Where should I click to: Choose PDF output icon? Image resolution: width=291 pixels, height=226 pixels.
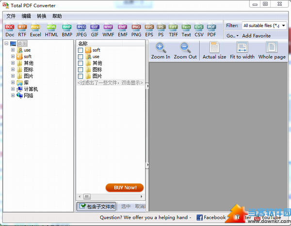[x=211, y=31]
